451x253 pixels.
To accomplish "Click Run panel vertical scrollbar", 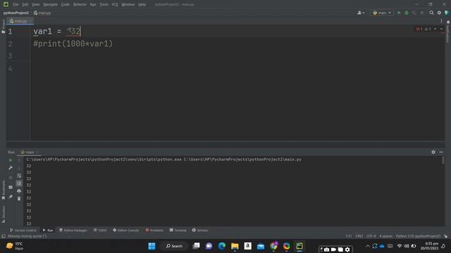I will click(443, 161).
